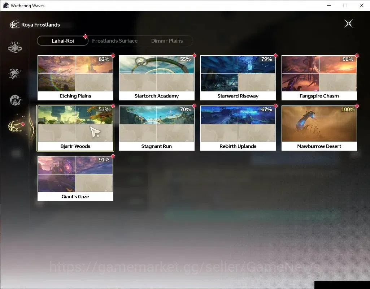Image resolution: width=370 pixels, height=289 pixels.
Task: Open the Fangspire Chasm card
Action: pyautogui.click(x=319, y=78)
